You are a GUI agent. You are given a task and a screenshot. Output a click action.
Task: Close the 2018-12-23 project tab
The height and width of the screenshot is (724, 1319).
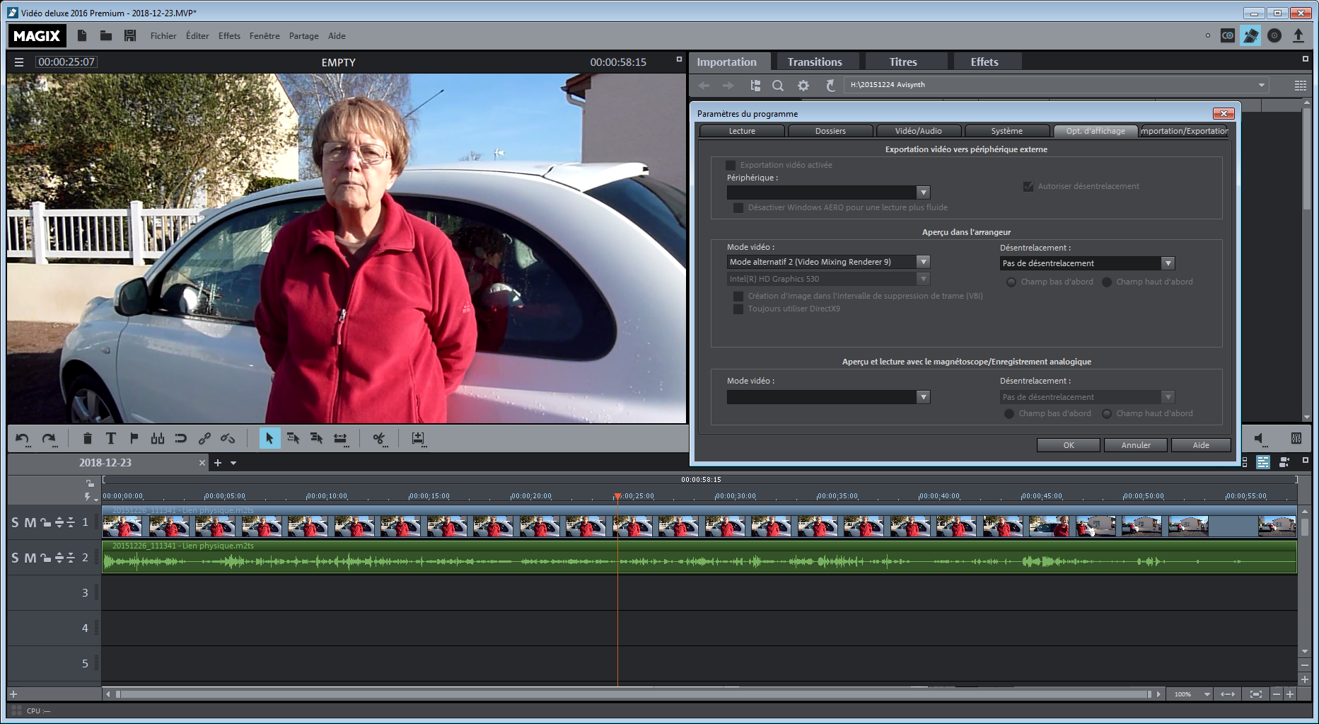202,464
